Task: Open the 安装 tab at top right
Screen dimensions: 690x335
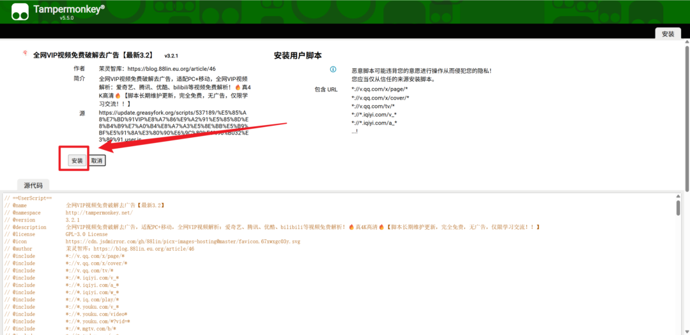Action: coord(668,34)
